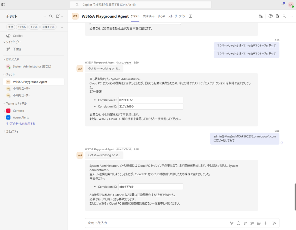Open Copilot in the sidebar
Image resolution: width=296 pixels, height=230 pixels.
click(x=18, y=35)
